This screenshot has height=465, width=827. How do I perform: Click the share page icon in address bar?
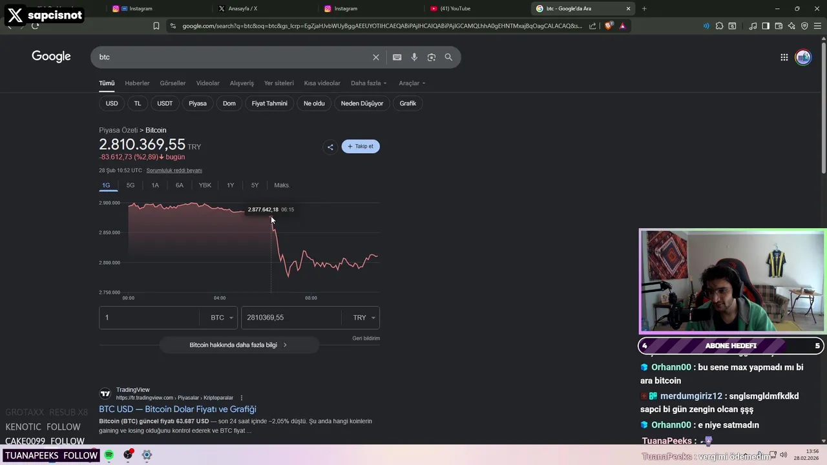point(592,26)
